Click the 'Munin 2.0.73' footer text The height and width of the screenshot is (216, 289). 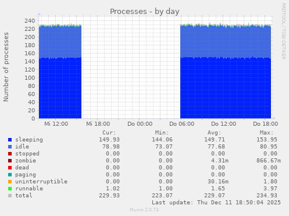[144, 210]
